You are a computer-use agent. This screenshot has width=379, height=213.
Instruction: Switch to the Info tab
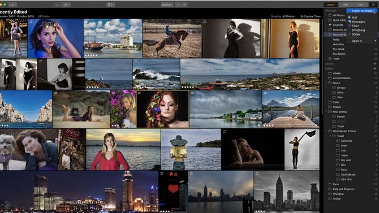click(x=361, y=5)
